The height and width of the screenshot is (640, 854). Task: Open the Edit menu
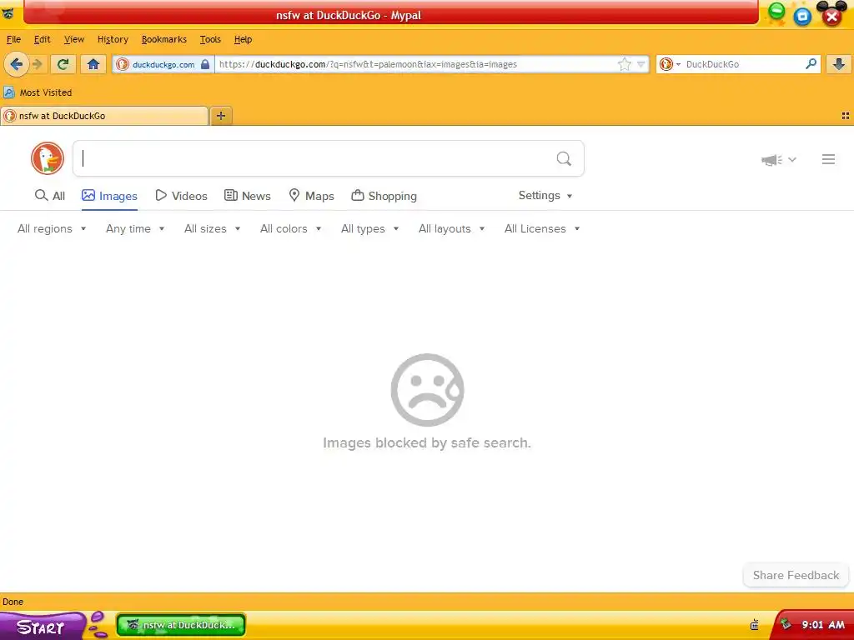tap(42, 39)
